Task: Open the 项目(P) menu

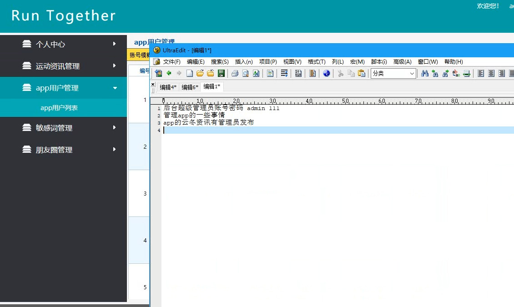Action: 268,61
